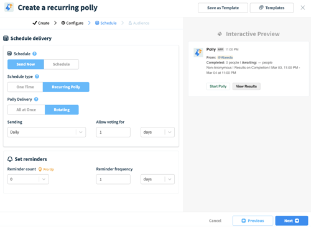The height and width of the screenshot is (227, 311).
Task: Open the Templates button
Action: [x=272, y=8]
